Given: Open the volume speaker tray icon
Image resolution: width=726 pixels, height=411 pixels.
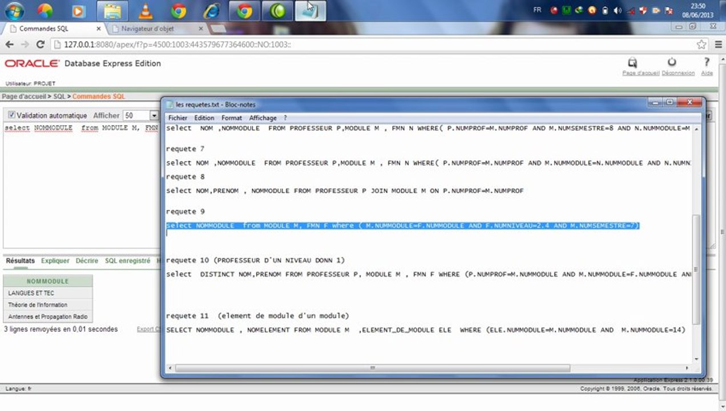Looking at the screenshot, I should tap(618, 10).
